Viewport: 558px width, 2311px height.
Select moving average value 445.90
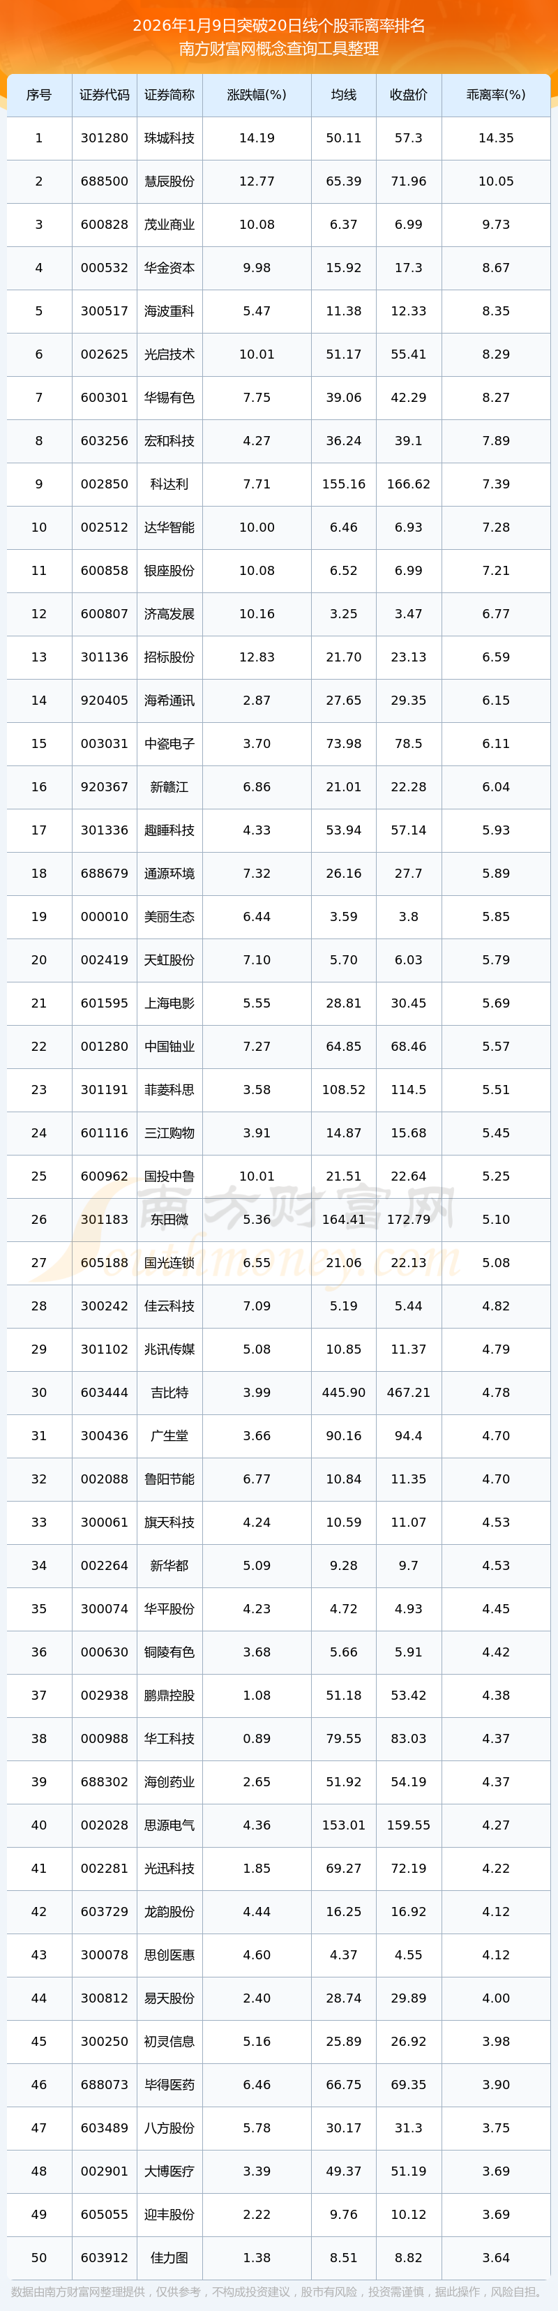click(x=344, y=1392)
